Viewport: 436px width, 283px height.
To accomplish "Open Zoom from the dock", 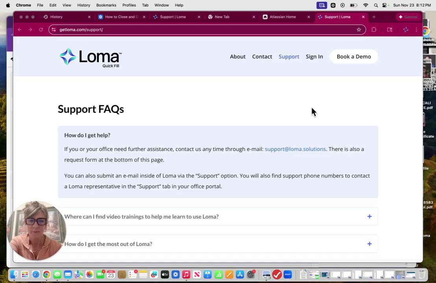I will click(x=288, y=275).
